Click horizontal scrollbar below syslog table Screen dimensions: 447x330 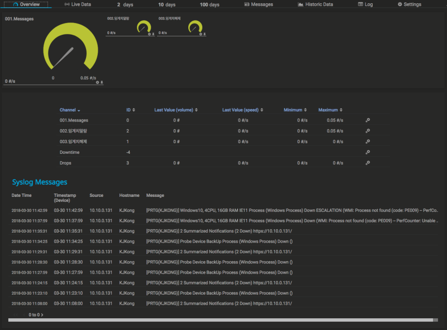pyautogui.click(x=223, y=320)
